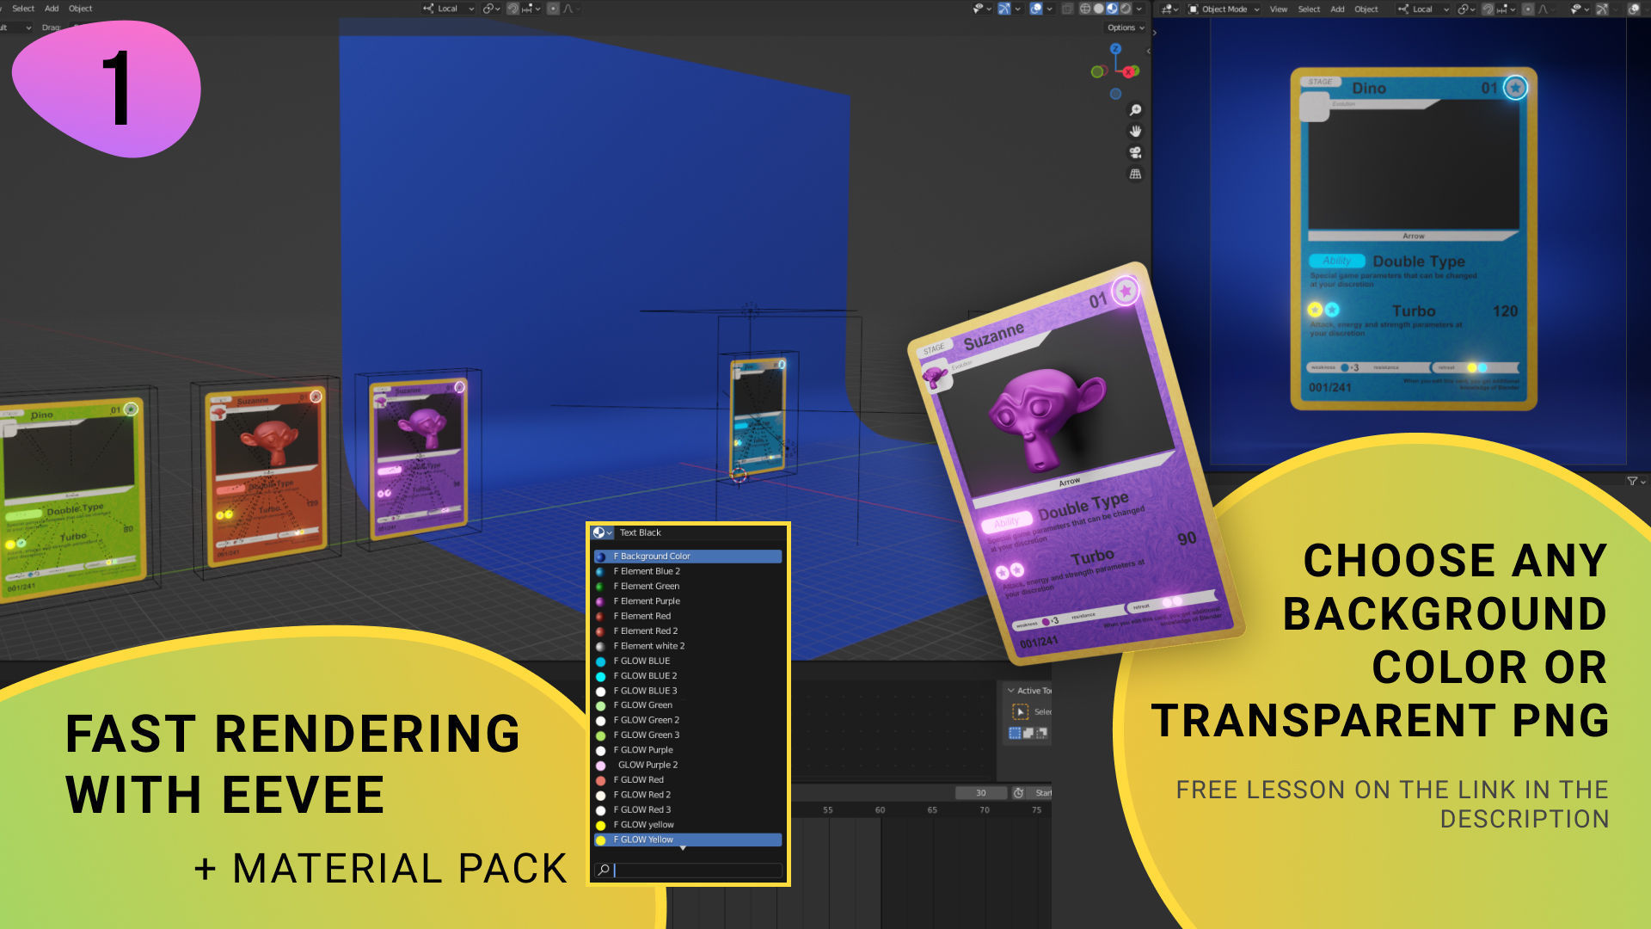Open Select menu in right viewport header
Image resolution: width=1651 pixels, height=929 pixels.
click(x=1309, y=9)
